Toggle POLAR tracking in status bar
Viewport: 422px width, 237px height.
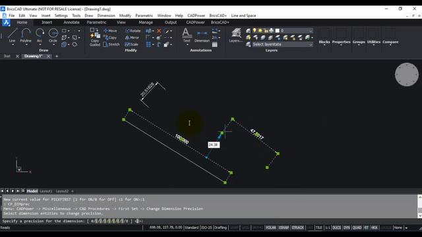[x=271, y=228]
